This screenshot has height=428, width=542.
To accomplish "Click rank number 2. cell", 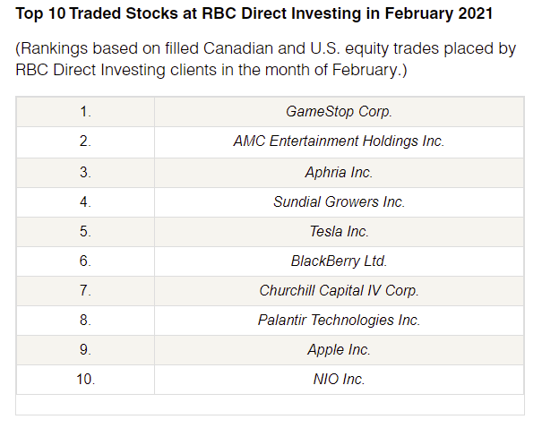I will [x=85, y=142].
